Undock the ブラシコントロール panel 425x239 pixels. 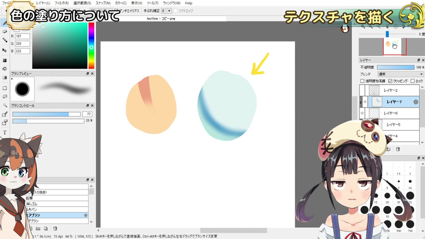coord(88,106)
